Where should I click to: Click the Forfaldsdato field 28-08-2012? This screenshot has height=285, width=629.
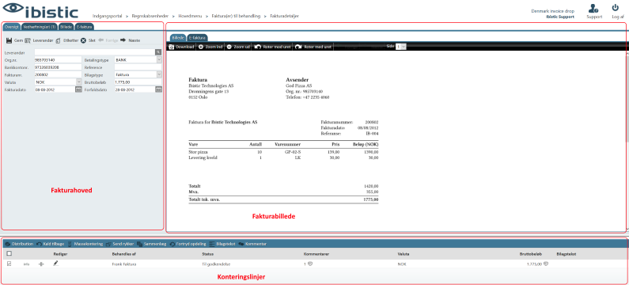coord(135,89)
